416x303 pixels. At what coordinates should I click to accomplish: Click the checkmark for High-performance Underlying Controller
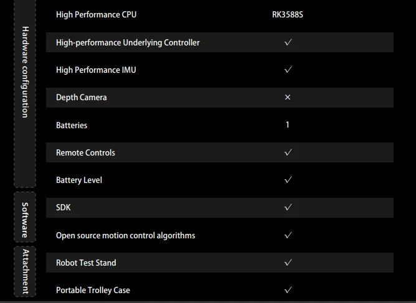288,42
